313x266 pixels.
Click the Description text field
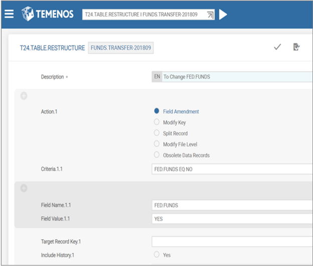tap(236, 77)
